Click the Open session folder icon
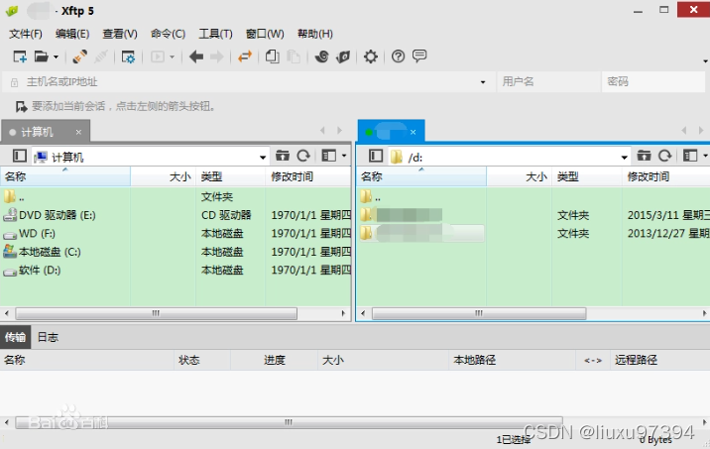710x449 pixels. pos(42,56)
